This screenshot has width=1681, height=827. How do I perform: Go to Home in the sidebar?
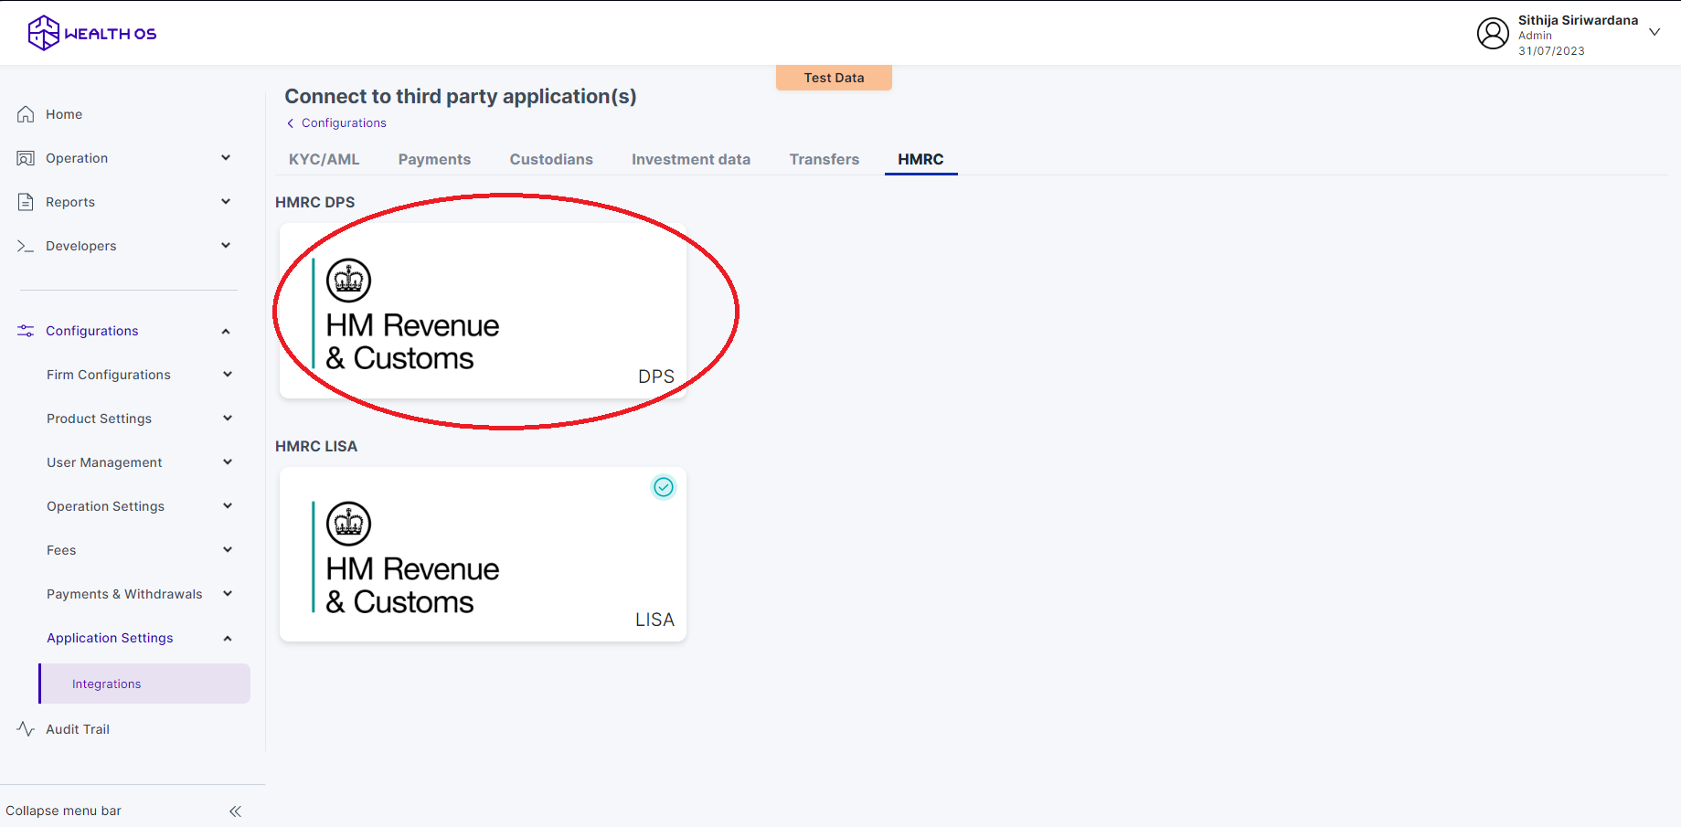[64, 114]
